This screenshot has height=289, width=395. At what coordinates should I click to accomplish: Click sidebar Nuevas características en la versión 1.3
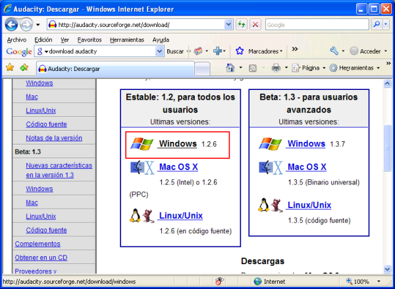tap(59, 170)
